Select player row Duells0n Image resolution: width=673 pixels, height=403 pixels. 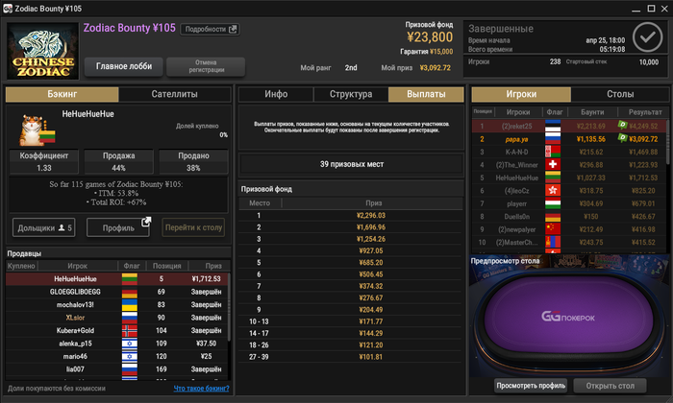(x=569, y=216)
